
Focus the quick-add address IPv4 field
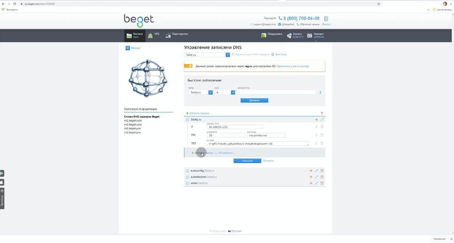277,92
